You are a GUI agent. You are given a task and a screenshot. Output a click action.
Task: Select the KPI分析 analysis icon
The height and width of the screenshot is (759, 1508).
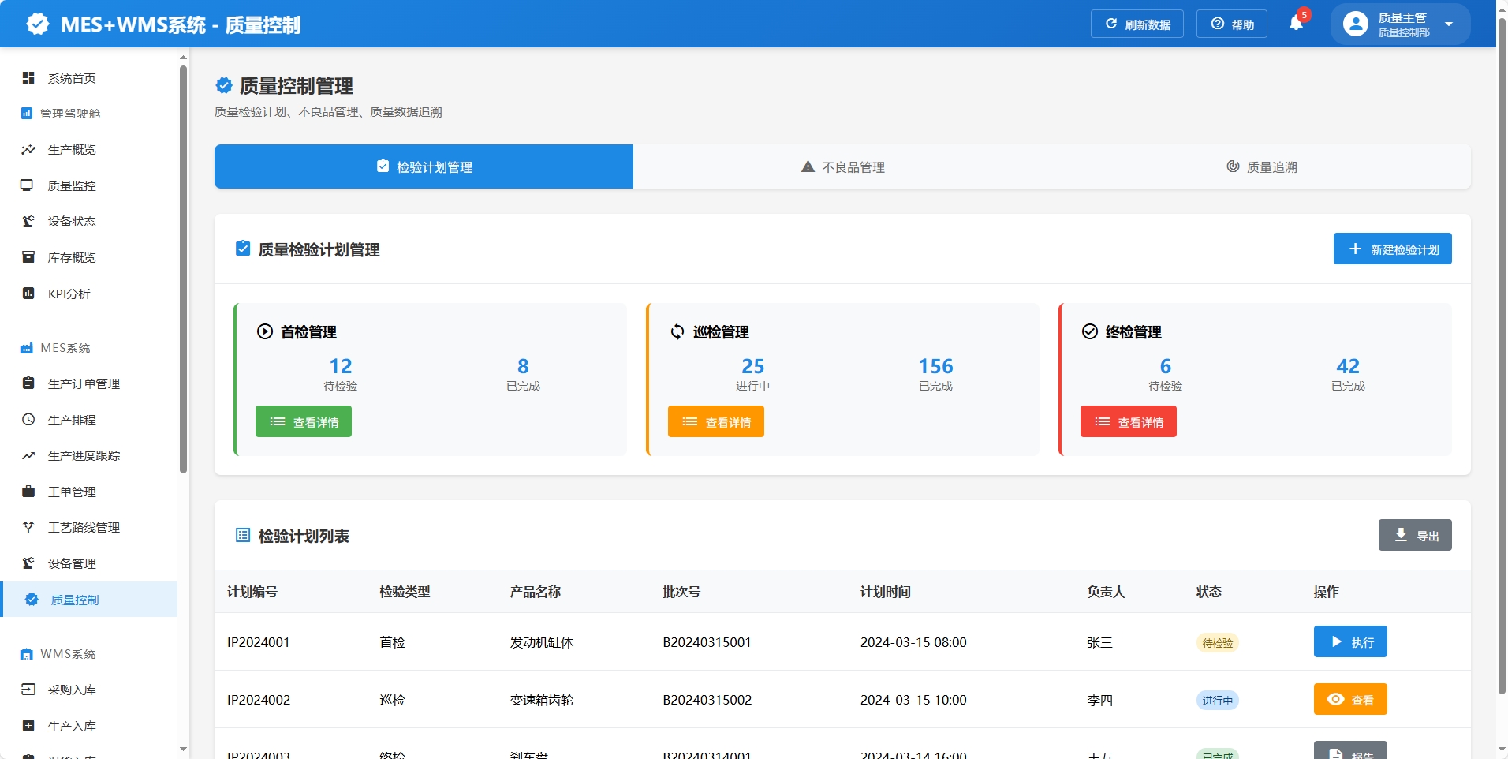point(28,293)
